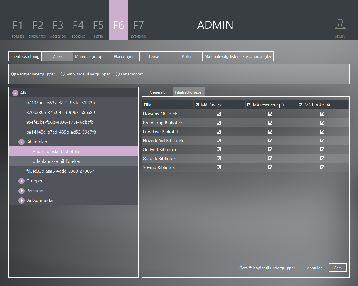This screenshot has width=358, height=286.
Task: Switch to the Generelt sub-tab
Action: (157, 92)
